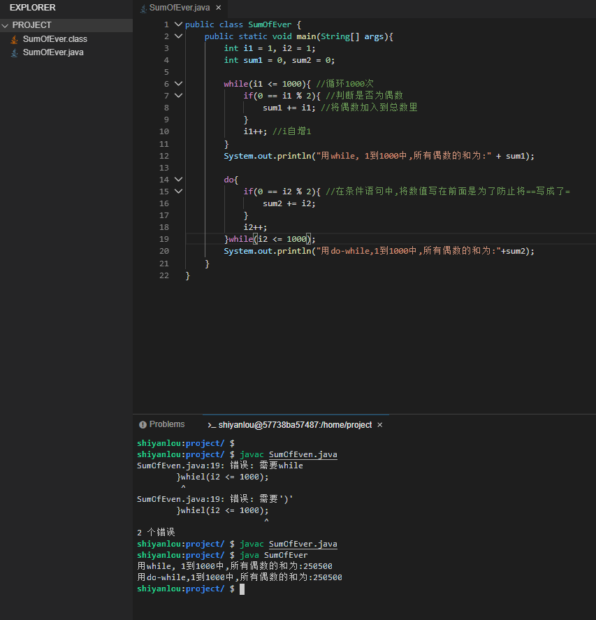
Task: Click the println statement for sum1
Action: [379, 156]
